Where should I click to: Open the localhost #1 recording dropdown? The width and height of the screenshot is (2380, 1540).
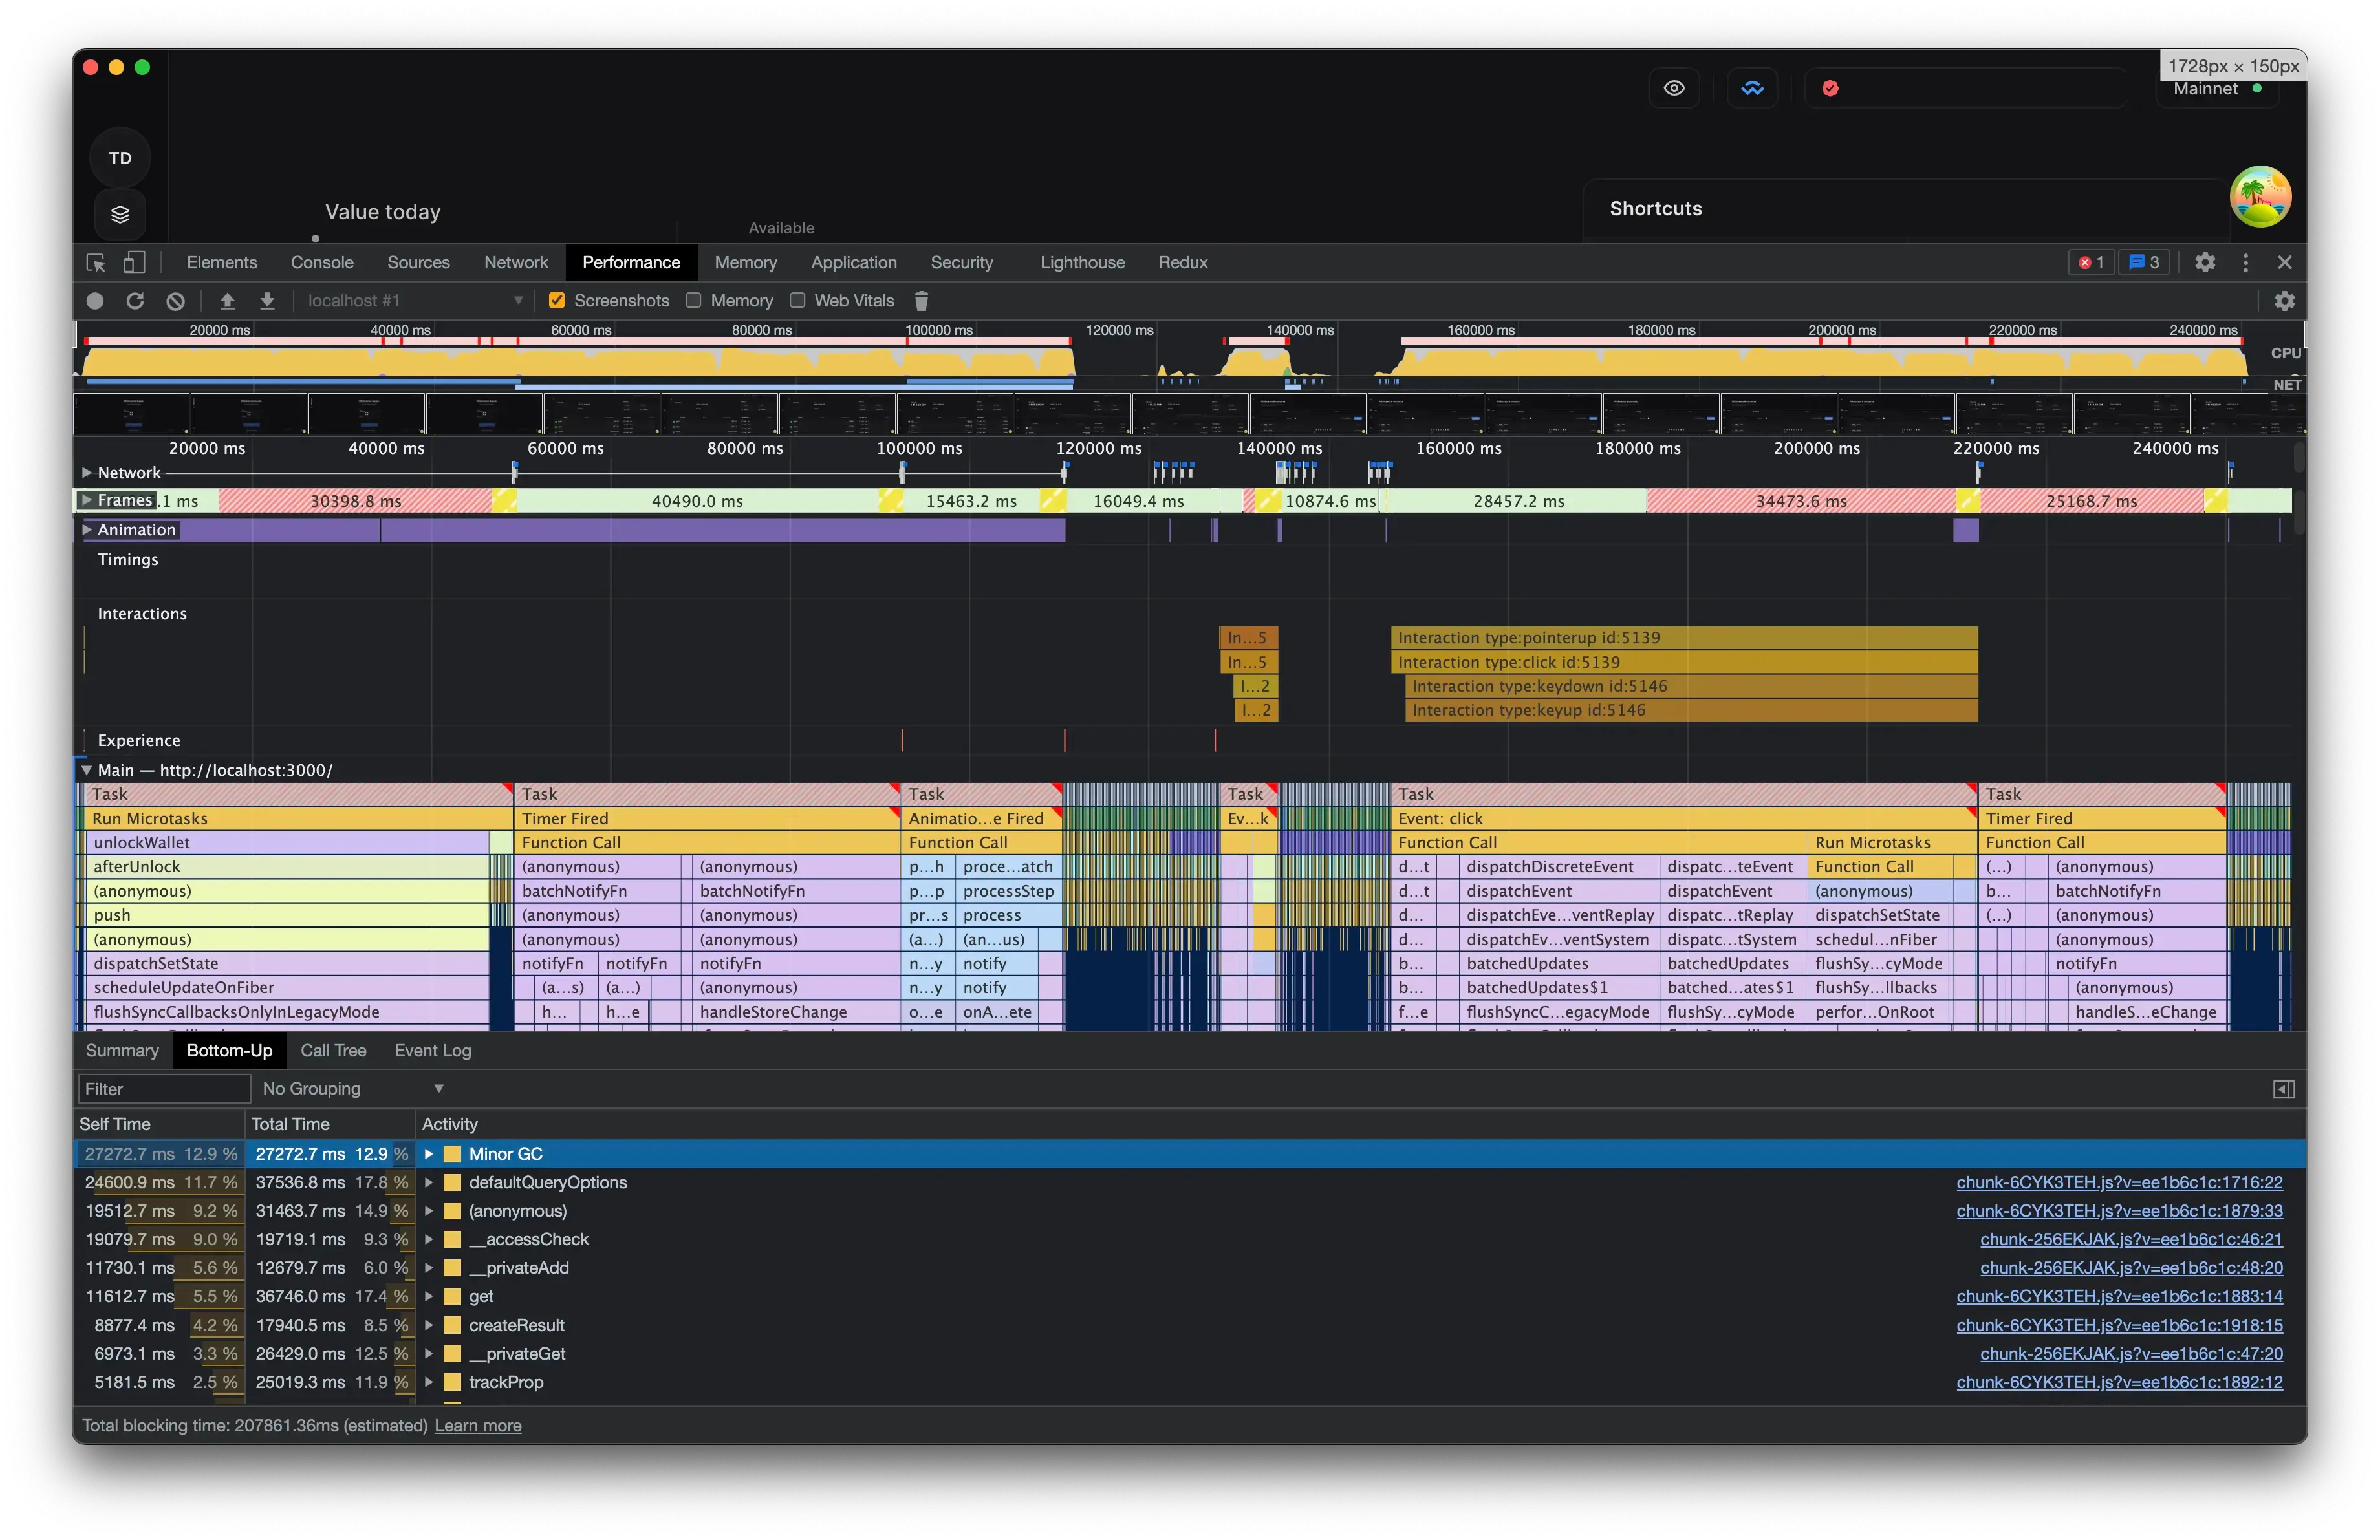tap(414, 301)
